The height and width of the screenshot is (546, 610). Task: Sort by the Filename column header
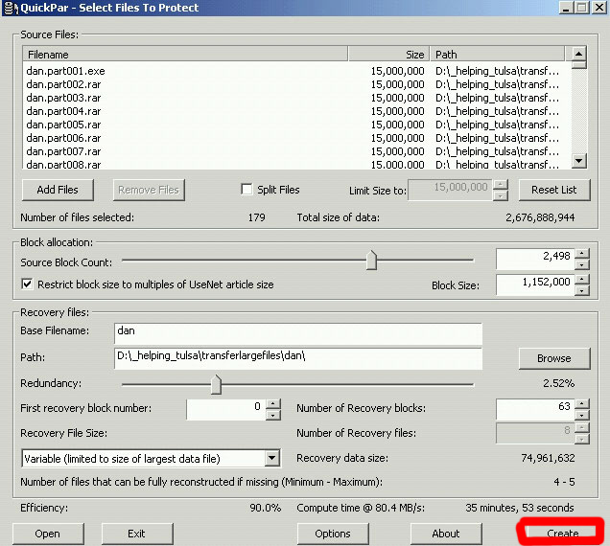[x=185, y=54]
